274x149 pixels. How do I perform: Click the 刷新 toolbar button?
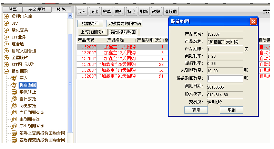click(x=144, y=12)
